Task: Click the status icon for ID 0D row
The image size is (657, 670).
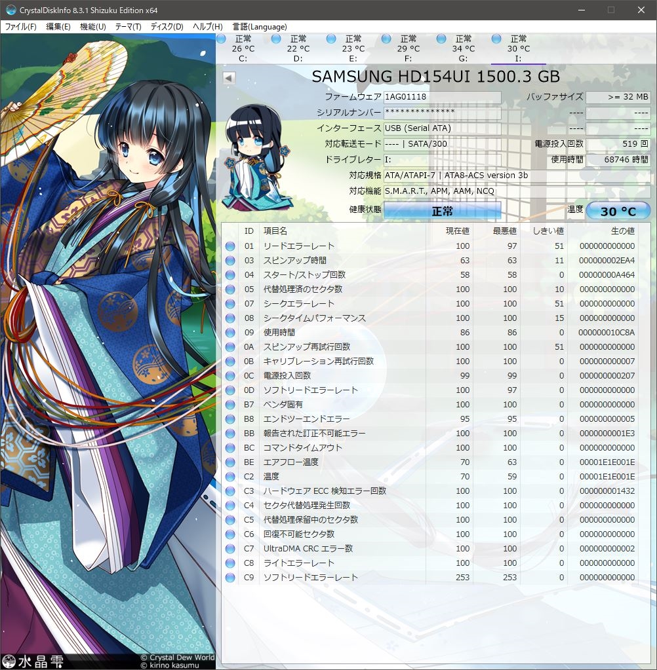Action: [x=230, y=390]
